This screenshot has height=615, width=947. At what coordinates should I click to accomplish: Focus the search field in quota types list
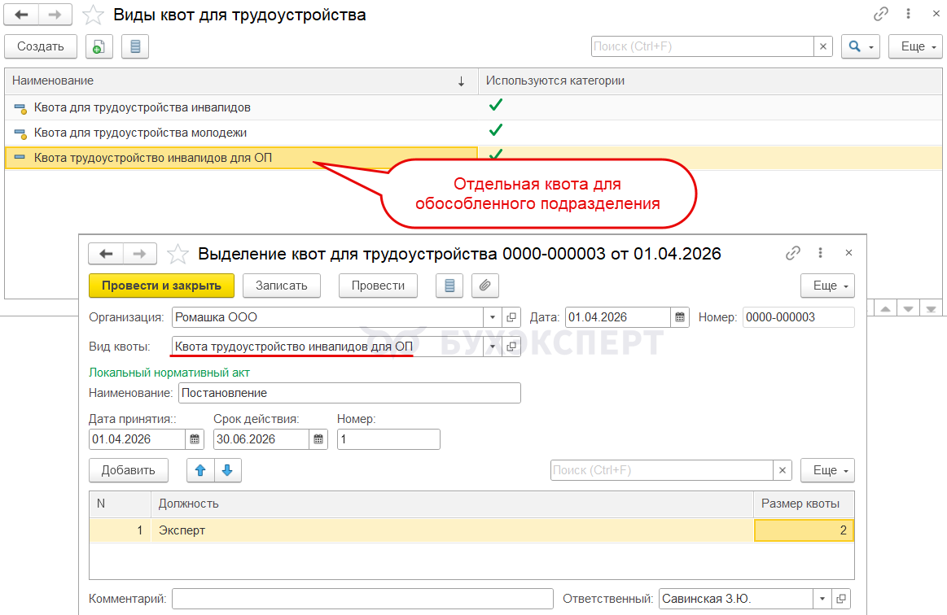[703, 46]
